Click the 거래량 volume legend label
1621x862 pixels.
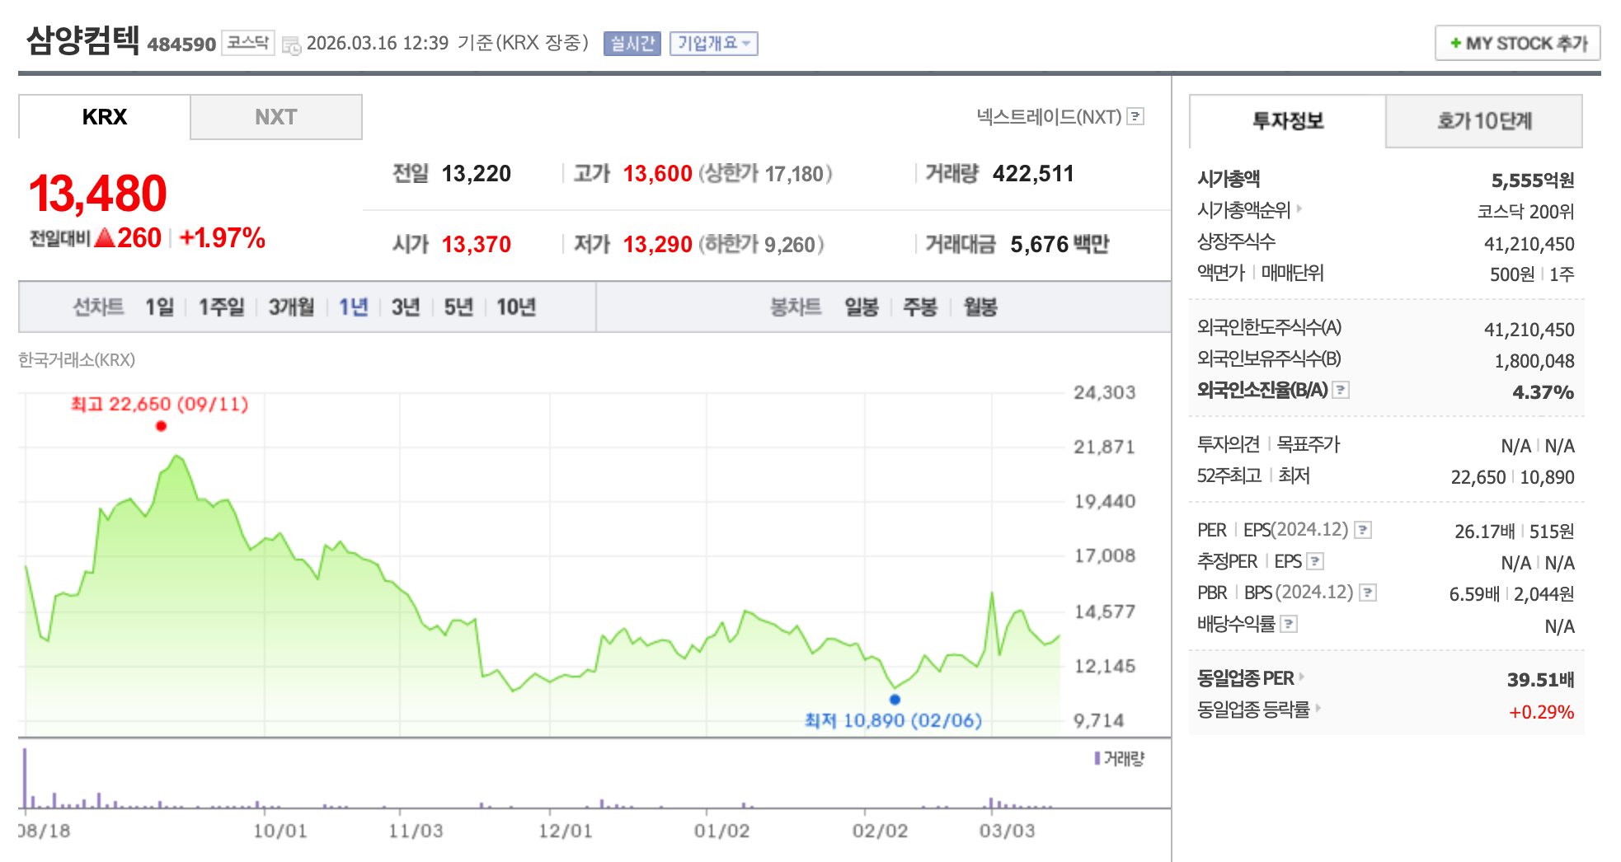[x=1120, y=758]
